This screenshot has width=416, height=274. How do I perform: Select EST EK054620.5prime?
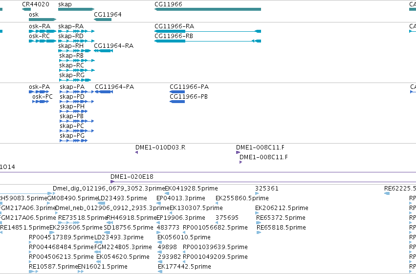pyautogui.click(x=123, y=257)
